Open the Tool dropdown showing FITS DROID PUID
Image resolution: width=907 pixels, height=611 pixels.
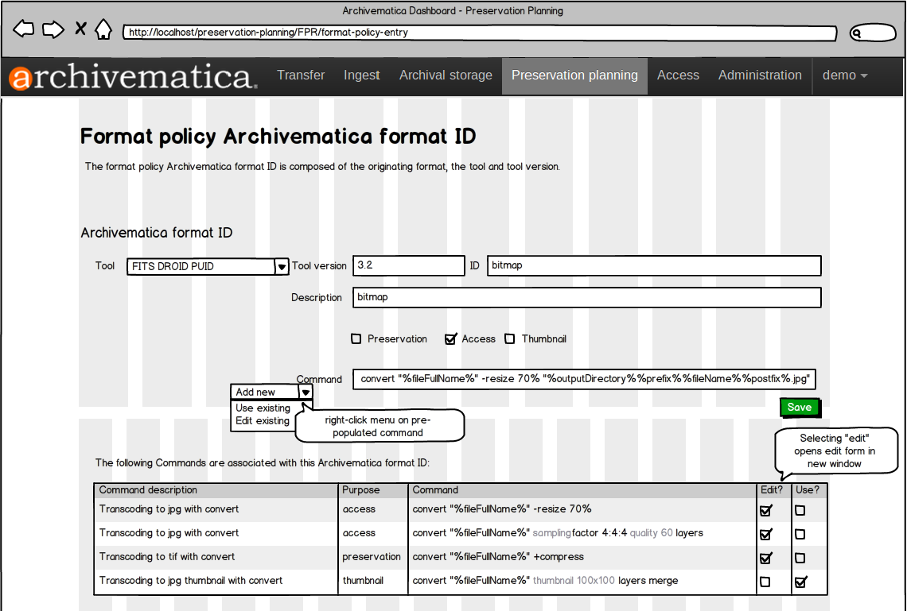281,267
